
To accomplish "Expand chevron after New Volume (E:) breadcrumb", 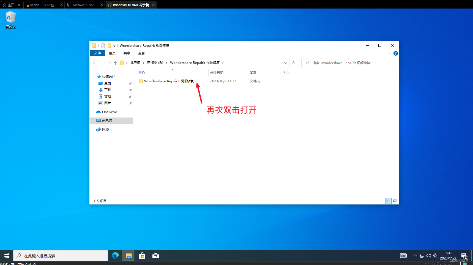I will click(x=166, y=63).
